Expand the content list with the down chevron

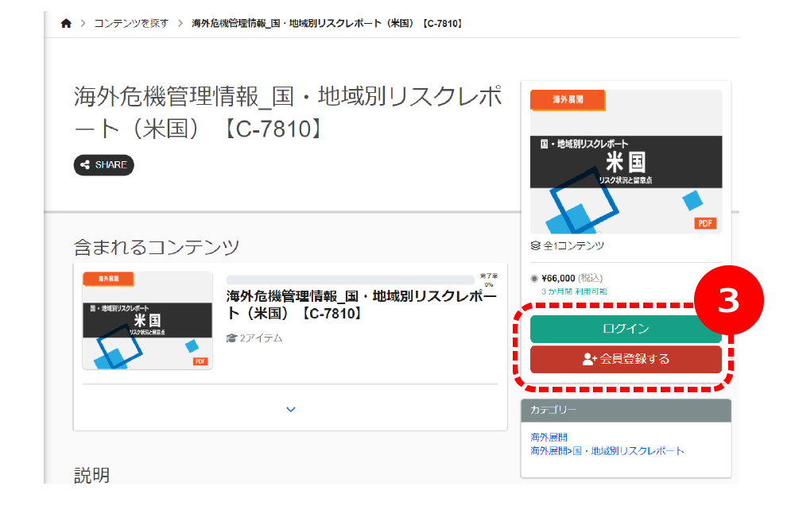click(290, 409)
